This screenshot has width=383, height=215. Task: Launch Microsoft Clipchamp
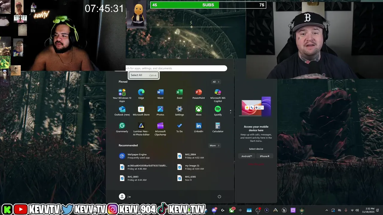tap(160, 129)
